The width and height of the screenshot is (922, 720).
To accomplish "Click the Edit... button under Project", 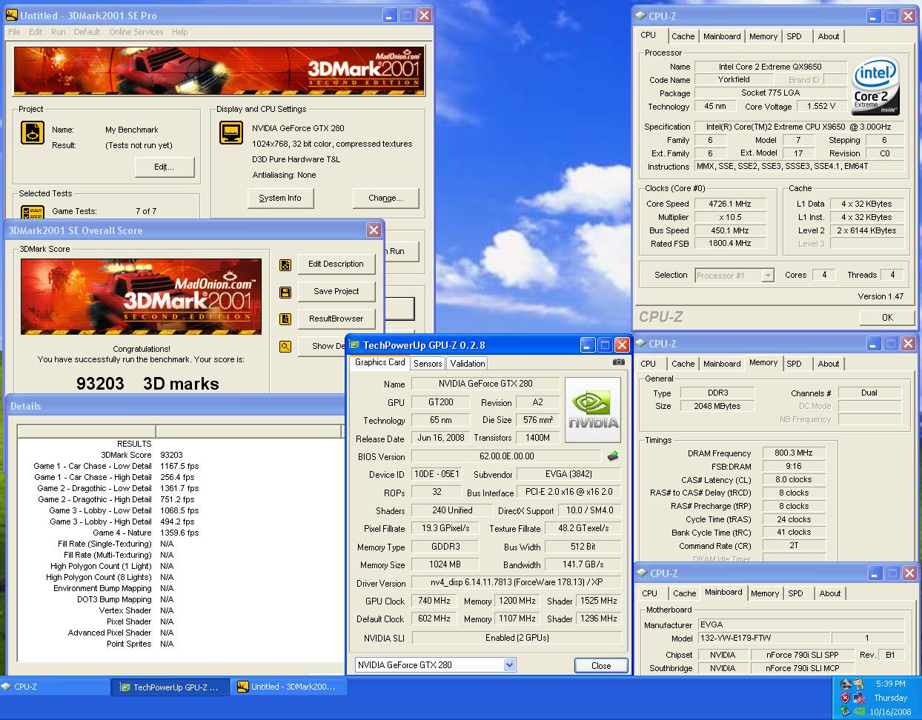I will [x=165, y=167].
